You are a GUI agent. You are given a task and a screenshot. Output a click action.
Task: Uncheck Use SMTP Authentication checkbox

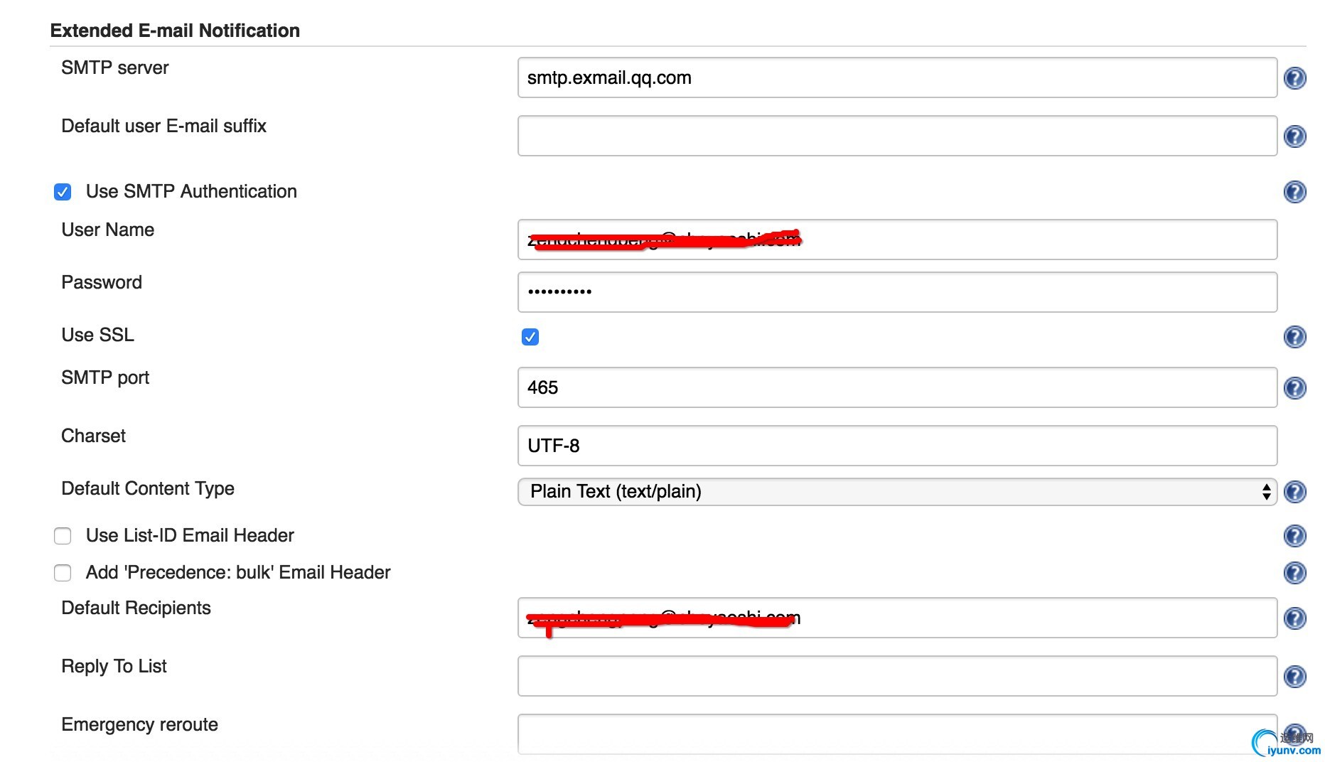pos(63,192)
